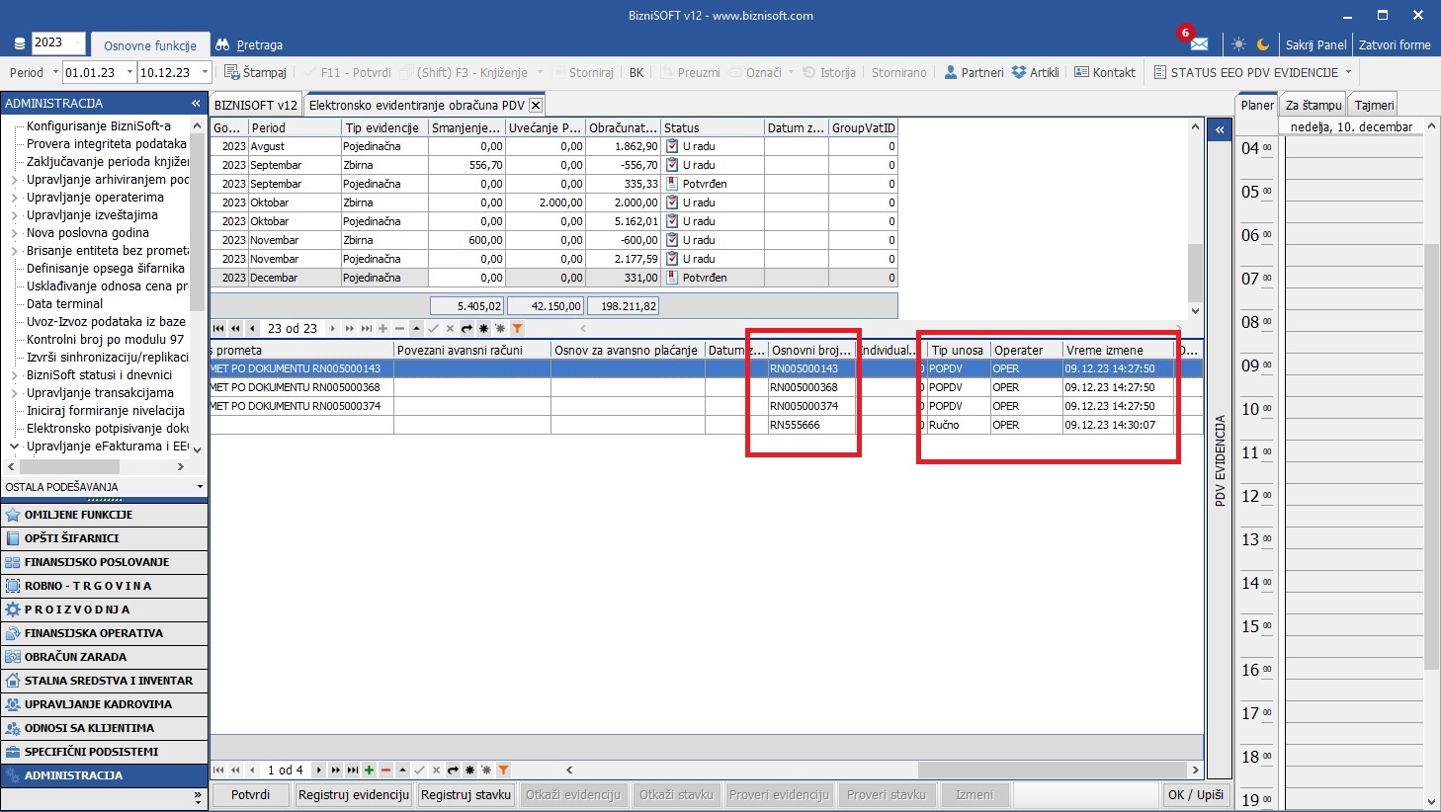This screenshot has width=1441, height=812.
Task: Click the lower grid horizontal scrollbar
Action: pos(1052,771)
